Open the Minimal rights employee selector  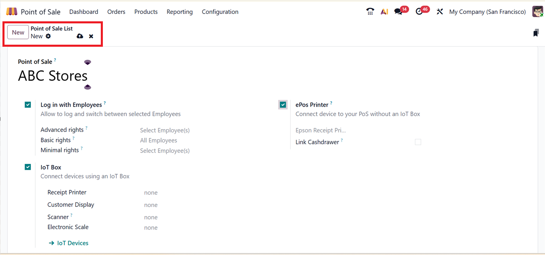[x=165, y=150]
